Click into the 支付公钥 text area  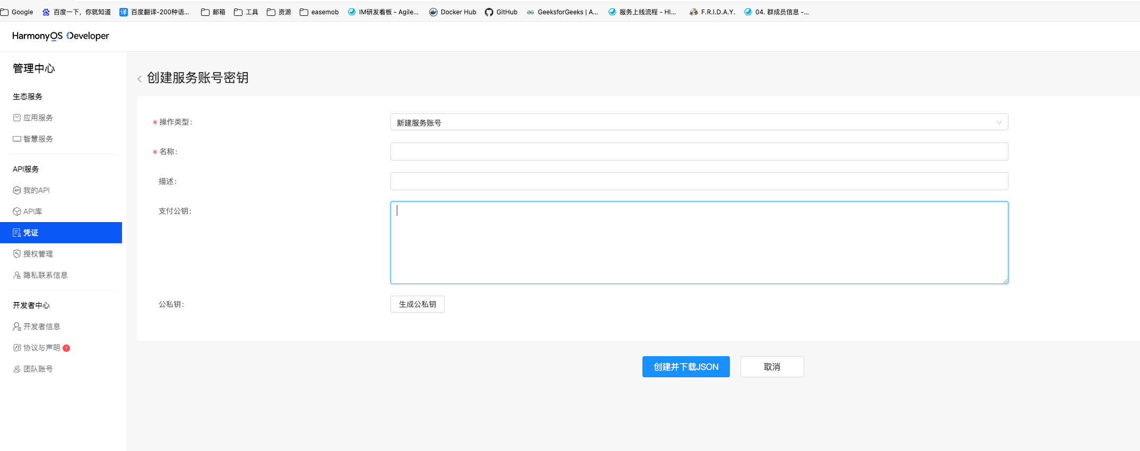point(698,243)
